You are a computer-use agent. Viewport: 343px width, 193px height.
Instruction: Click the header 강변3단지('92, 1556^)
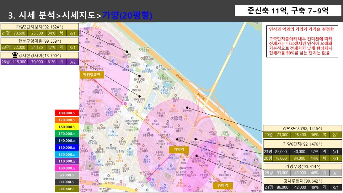coord(302,128)
